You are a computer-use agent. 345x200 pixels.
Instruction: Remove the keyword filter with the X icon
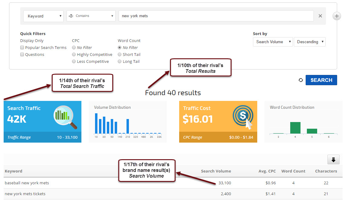[320, 16]
